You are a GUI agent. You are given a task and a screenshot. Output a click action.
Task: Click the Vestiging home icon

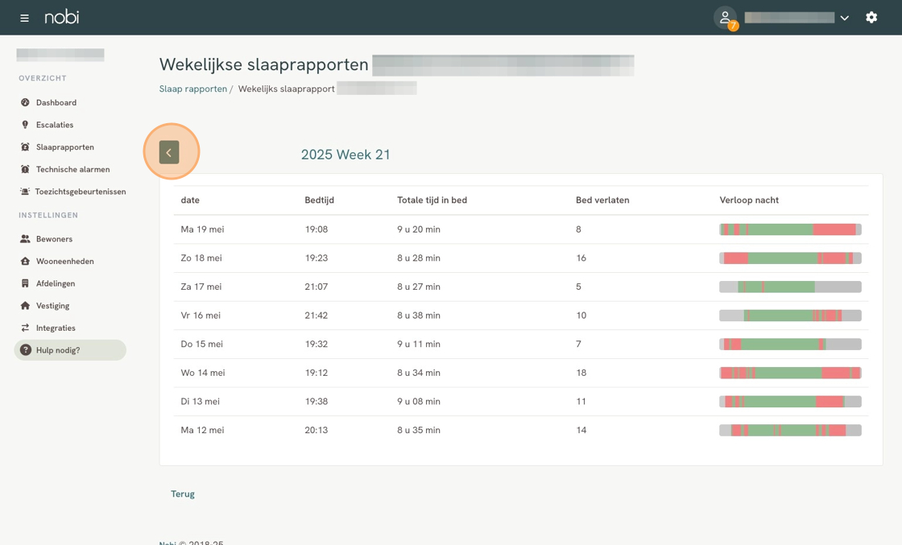[x=25, y=306]
